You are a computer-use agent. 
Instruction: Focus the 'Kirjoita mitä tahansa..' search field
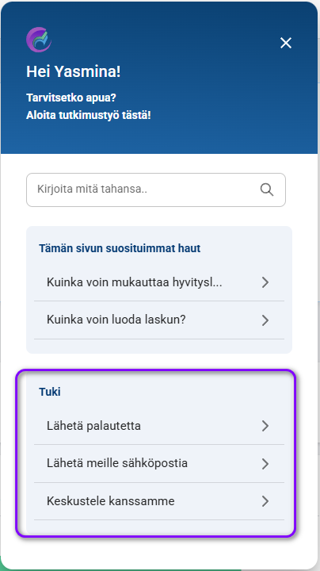coord(155,190)
